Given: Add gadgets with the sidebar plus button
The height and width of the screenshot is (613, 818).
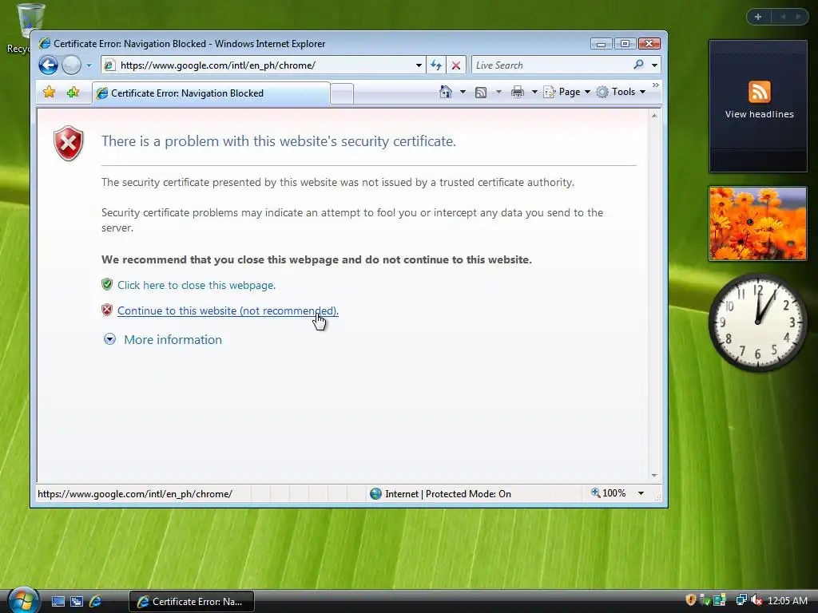Looking at the screenshot, I should pos(758,17).
